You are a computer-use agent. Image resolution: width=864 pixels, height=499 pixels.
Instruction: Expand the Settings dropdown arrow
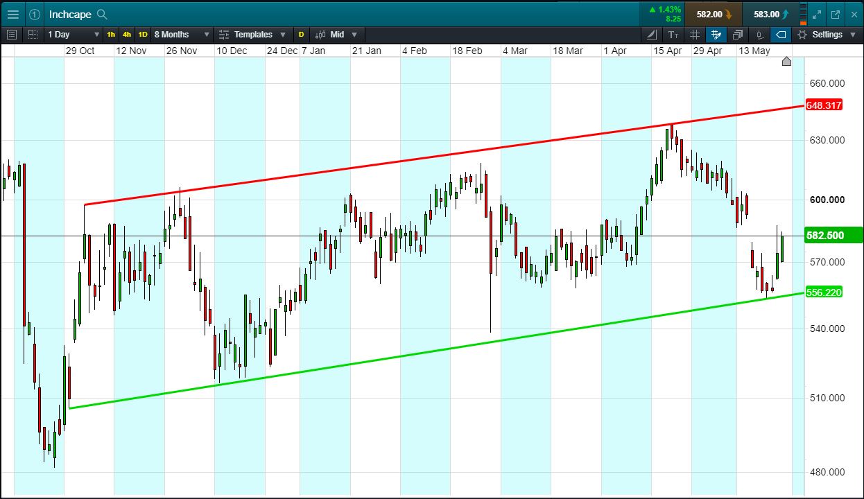click(852, 35)
